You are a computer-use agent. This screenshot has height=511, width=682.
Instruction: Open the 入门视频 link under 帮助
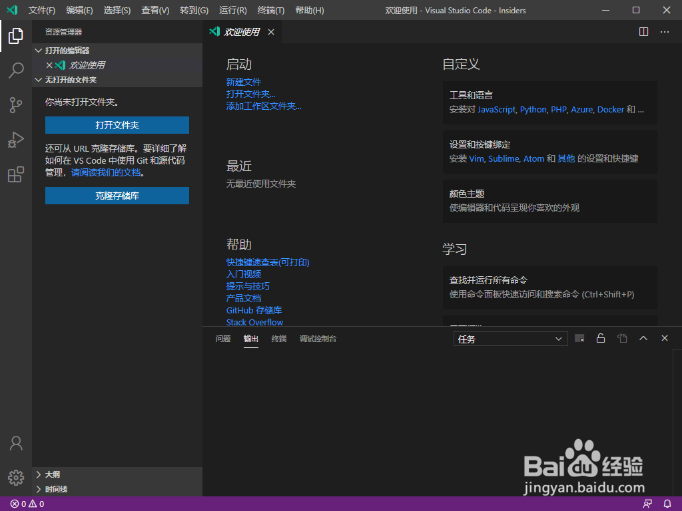(244, 274)
